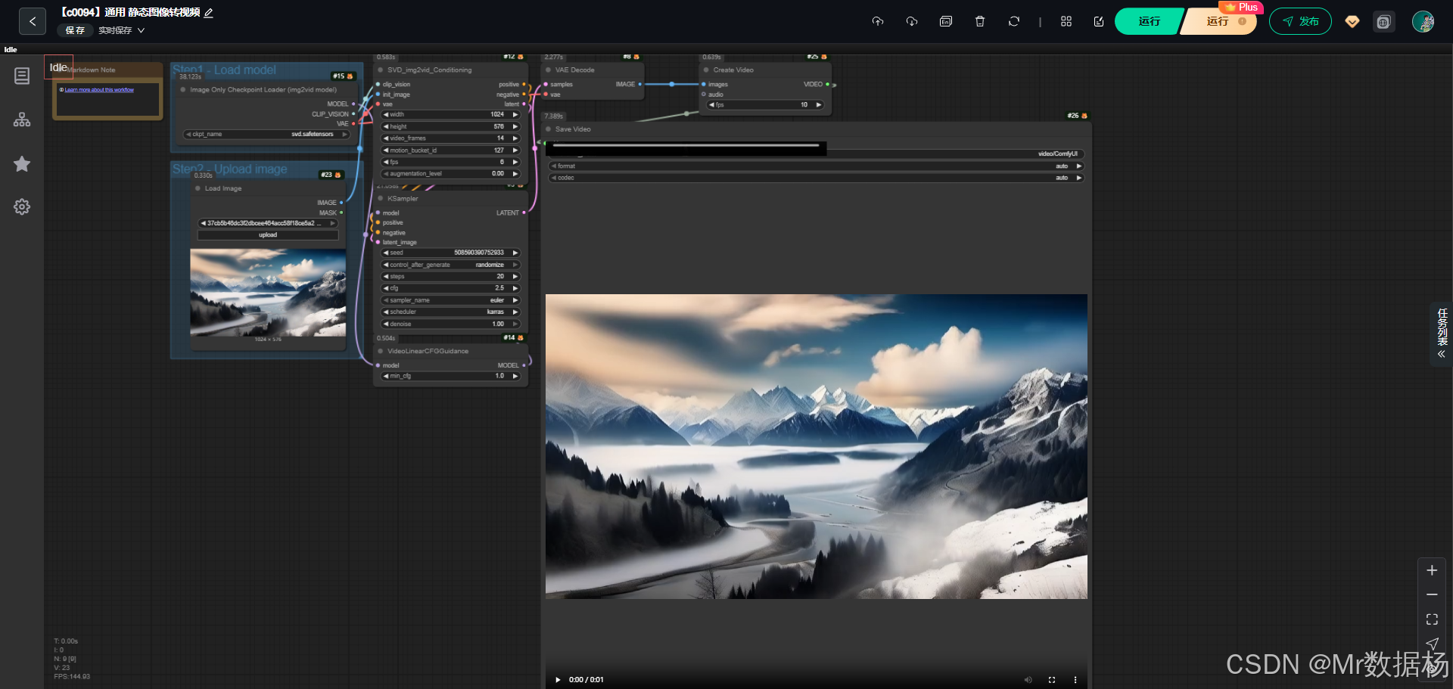The height and width of the screenshot is (689, 1453).
Task: Open the document list icon in left sidebar
Action: click(22, 76)
